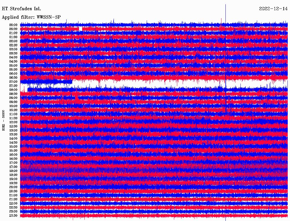290x221 pixels.
Task: Select the 01:00 time label
Action: (13, 33)
